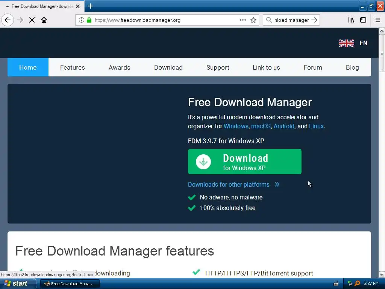The width and height of the screenshot is (385, 289).
Task: Open the Link to us tab
Action: point(266,67)
